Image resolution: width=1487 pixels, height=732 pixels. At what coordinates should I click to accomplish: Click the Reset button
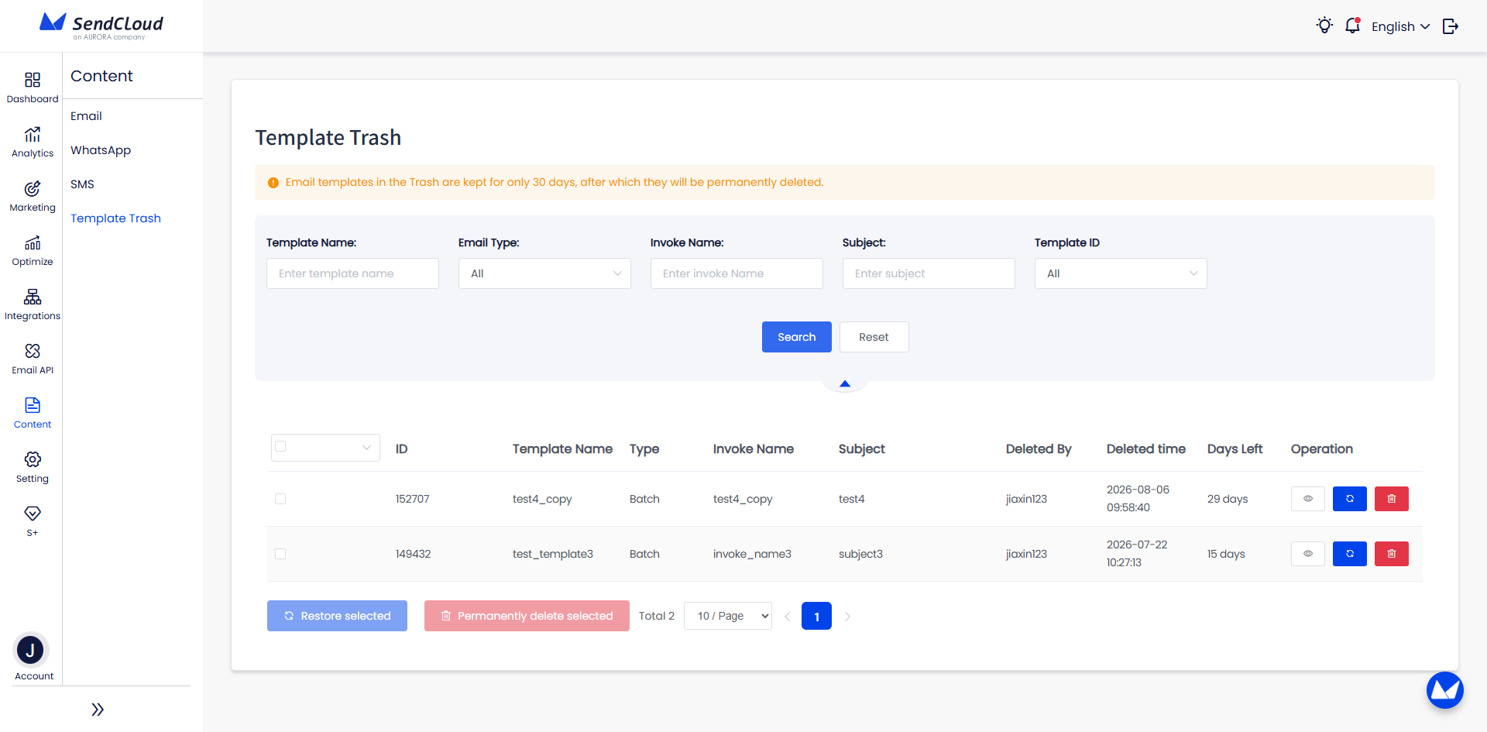click(x=874, y=337)
